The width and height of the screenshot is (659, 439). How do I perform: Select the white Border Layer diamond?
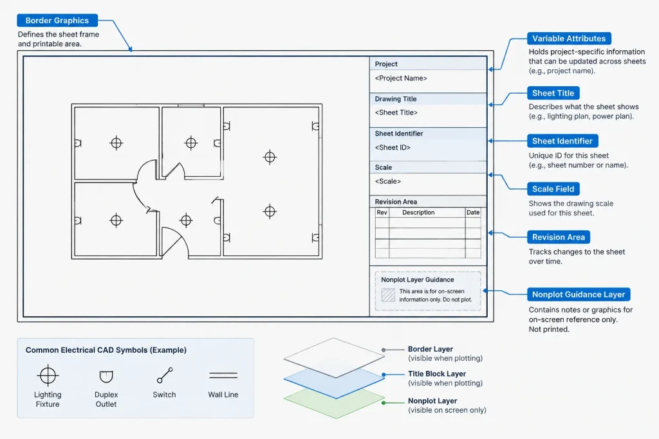(334, 357)
